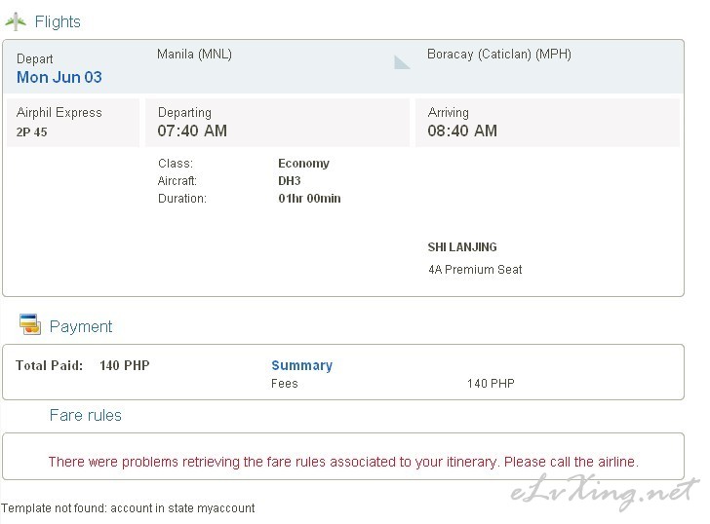This screenshot has width=710, height=524.
Task: Click the route direction arrow icon
Action: 402,62
